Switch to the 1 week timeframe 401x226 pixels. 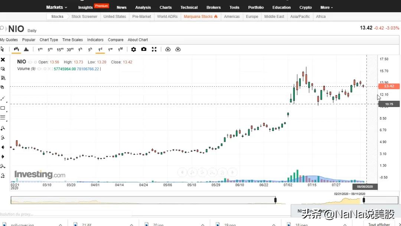[x=110, y=49]
